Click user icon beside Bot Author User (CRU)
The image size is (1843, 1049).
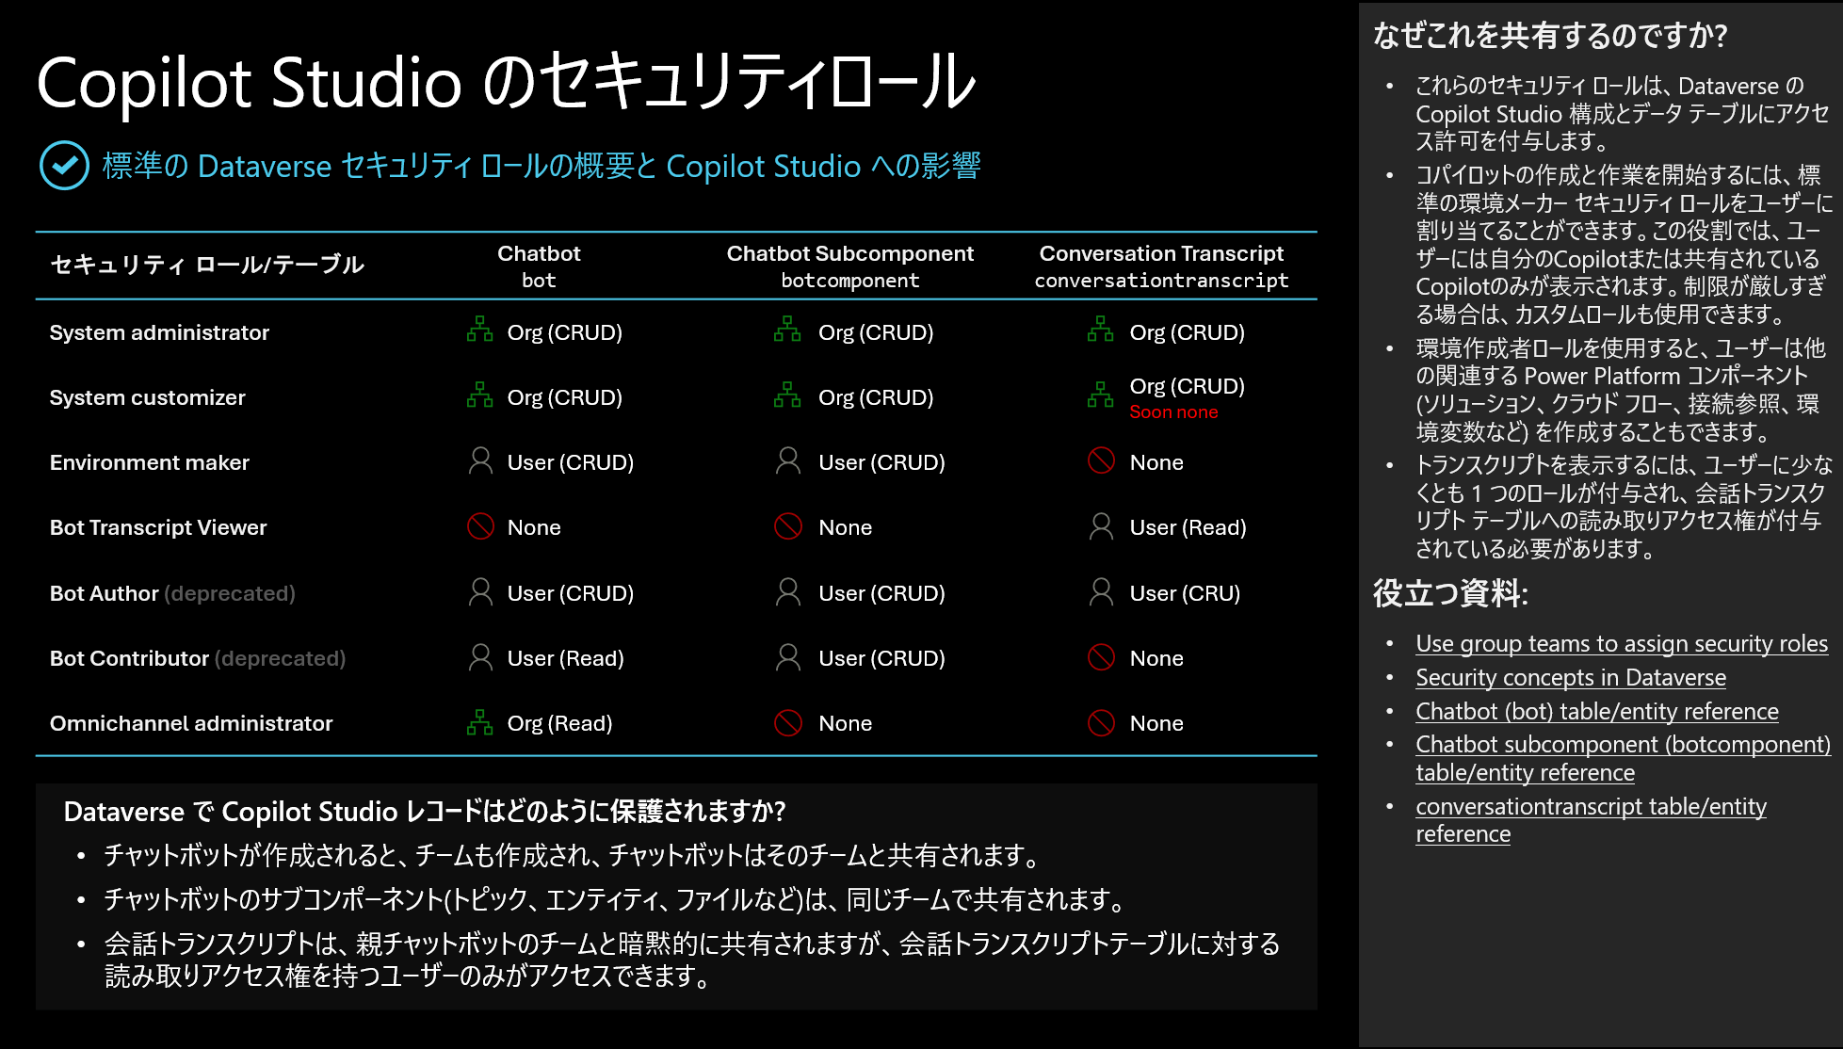(1101, 591)
